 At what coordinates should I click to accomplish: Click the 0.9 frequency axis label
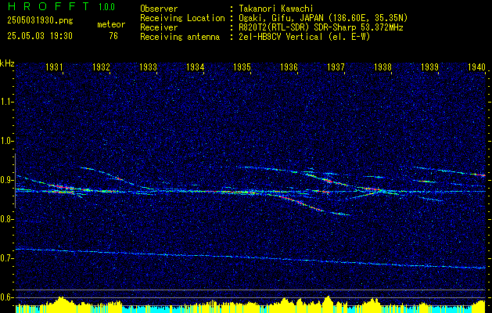click(5, 180)
